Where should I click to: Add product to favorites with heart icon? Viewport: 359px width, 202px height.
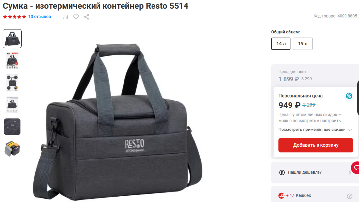point(76,17)
